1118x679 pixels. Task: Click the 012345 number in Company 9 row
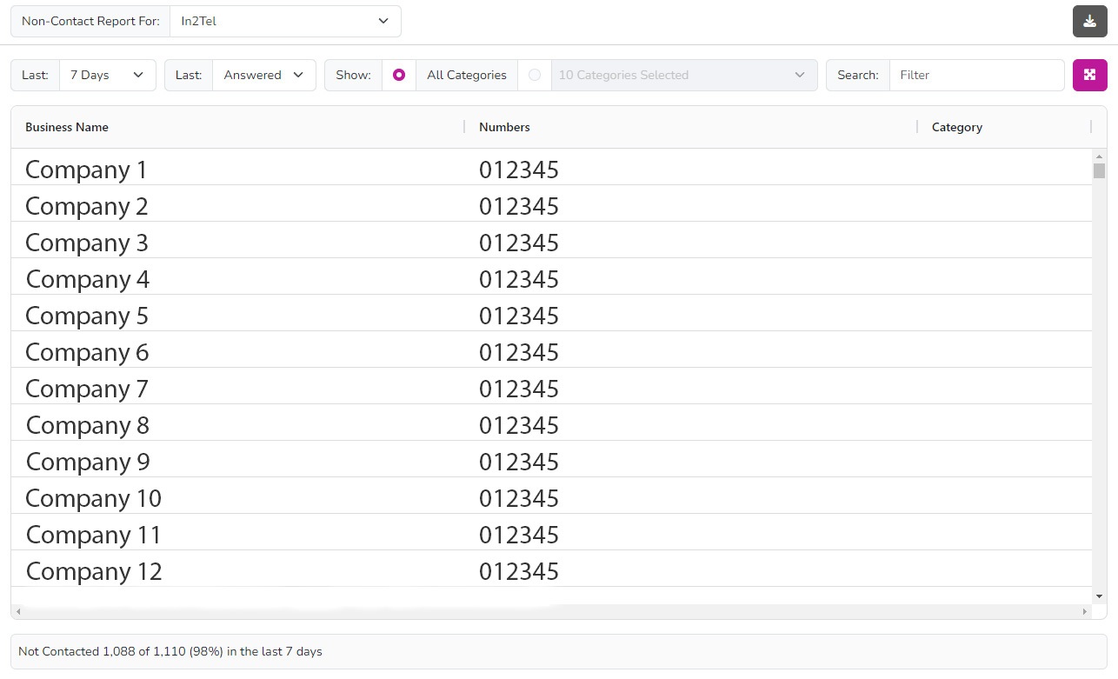(x=519, y=463)
